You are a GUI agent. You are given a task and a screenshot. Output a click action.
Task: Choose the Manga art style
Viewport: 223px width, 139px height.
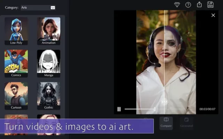[x=49, y=64]
